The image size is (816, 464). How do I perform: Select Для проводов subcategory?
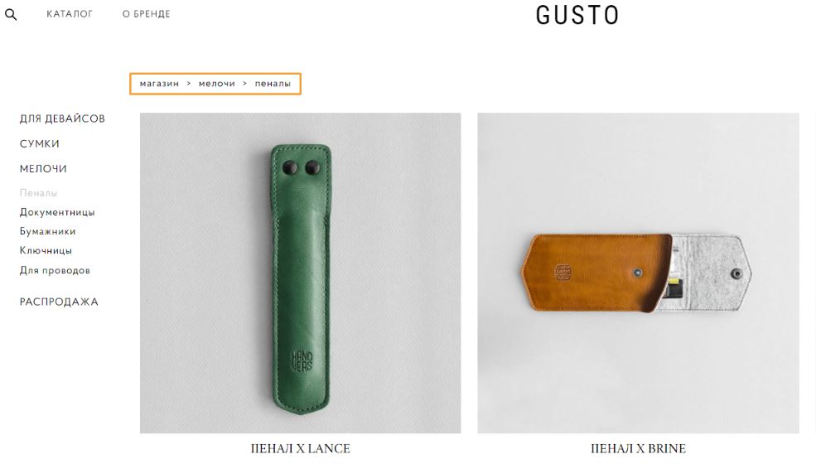[x=55, y=270]
